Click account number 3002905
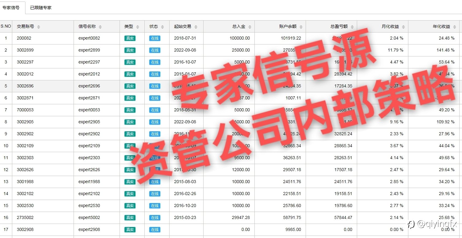 25,122
